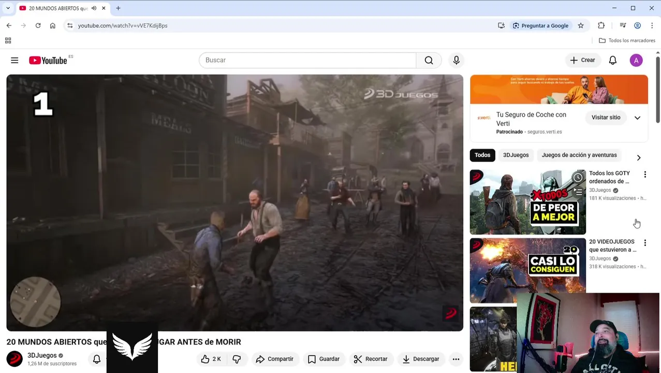The image size is (661, 373).
Task: Open Todos los GOTY ordenados video title
Action: pos(609,177)
